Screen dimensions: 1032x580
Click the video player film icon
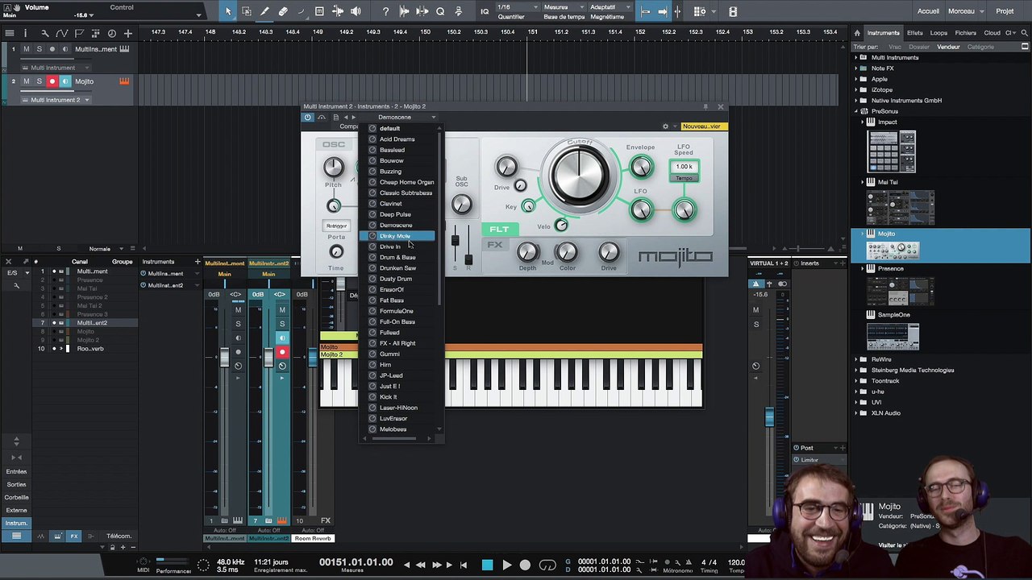[x=733, y=11]
